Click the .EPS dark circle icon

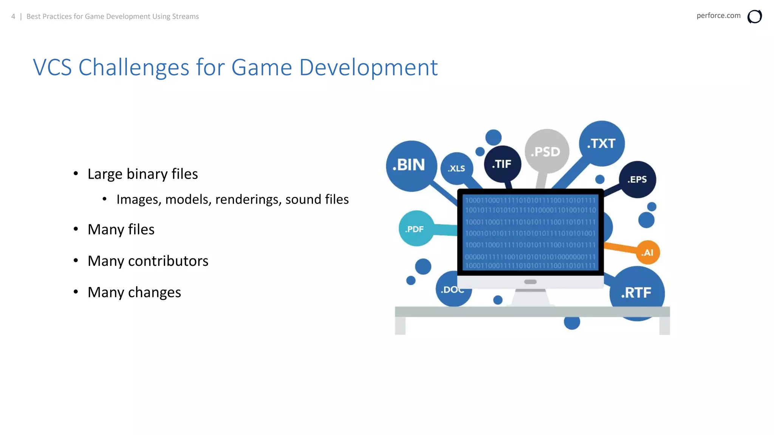(637, 179)
